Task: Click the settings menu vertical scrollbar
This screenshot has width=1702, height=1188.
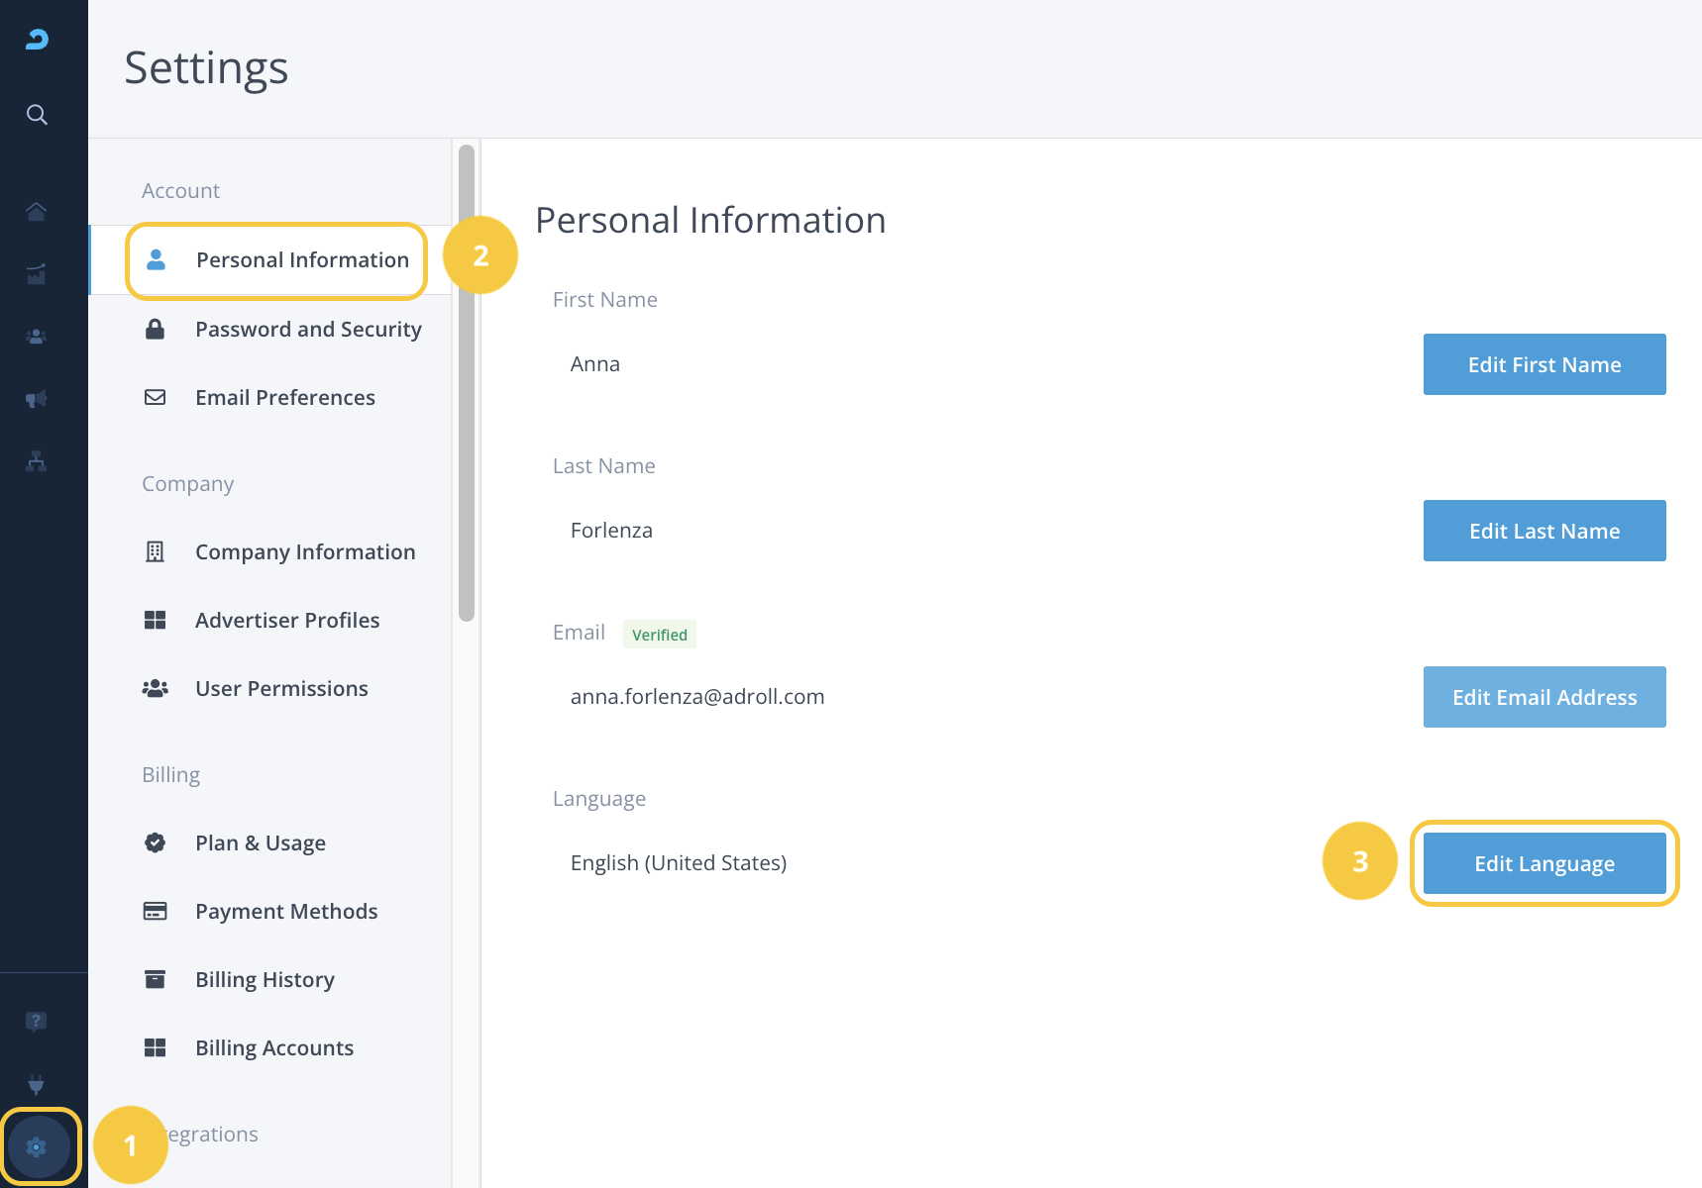Action: point(467,383)
